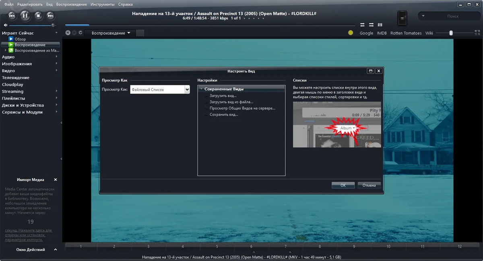The height and width of the screenshot is (261, 483).
Task: Click the yellow status circle icon
Action: pyautogui.click(x=351, y=33)
